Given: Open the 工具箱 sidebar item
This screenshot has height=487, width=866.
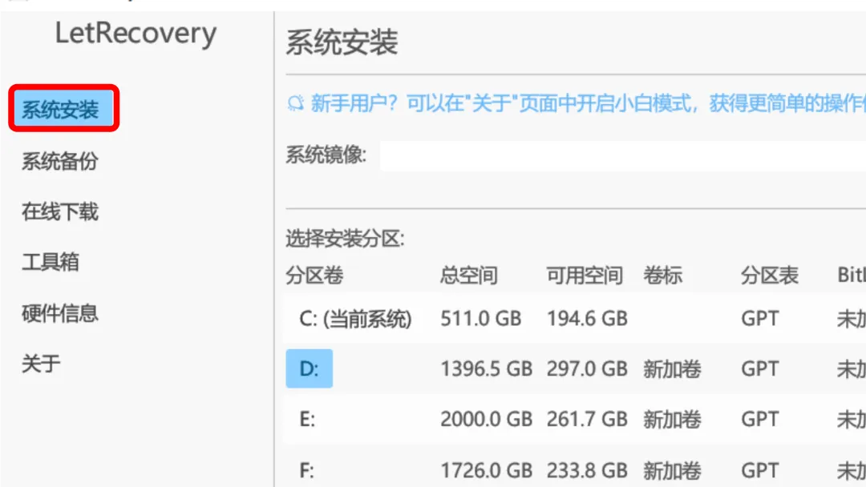Looking at the screenshot, I should (x=51, y=262).
